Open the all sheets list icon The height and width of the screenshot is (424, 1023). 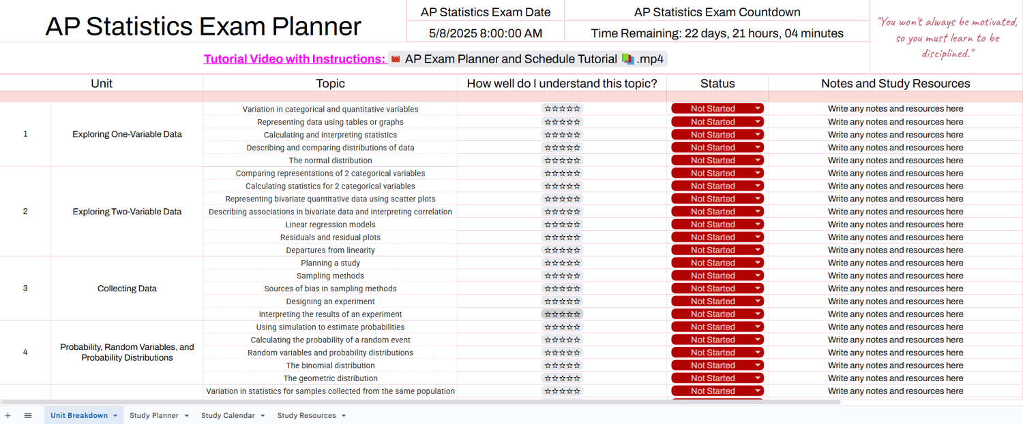tap(28, 415)
